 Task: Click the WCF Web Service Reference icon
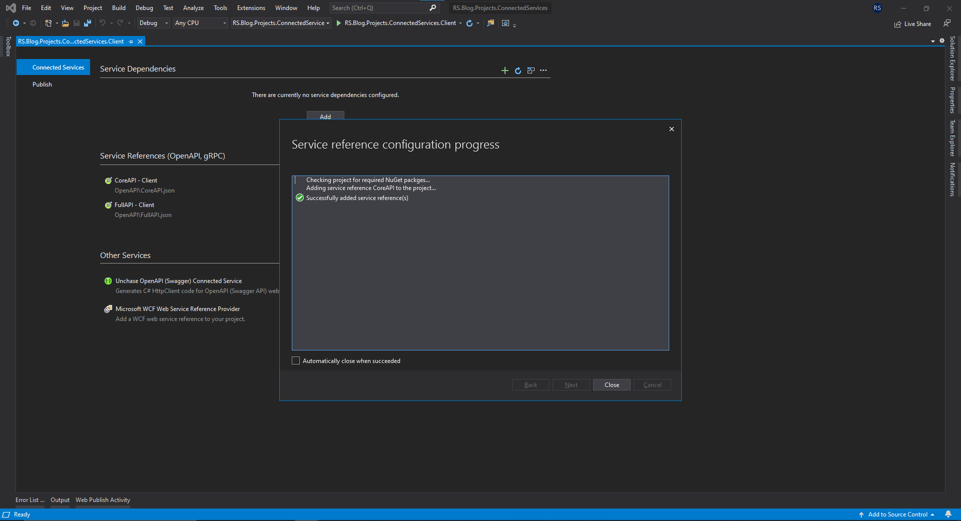click(108, 309)
